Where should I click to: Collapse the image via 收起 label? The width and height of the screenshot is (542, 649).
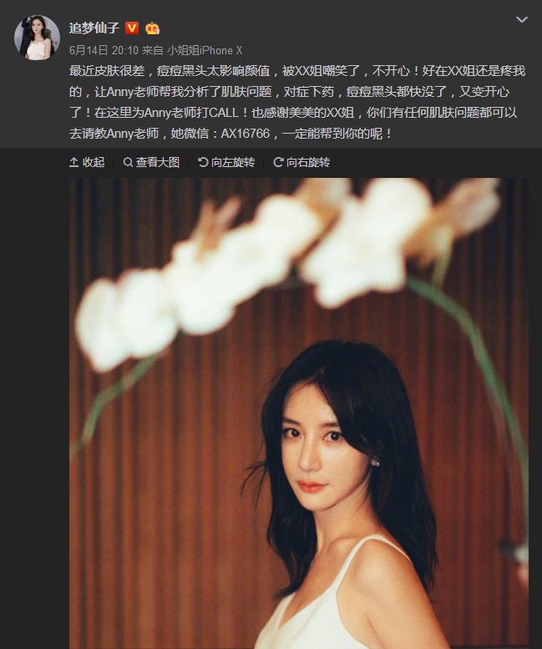point(94,162)
